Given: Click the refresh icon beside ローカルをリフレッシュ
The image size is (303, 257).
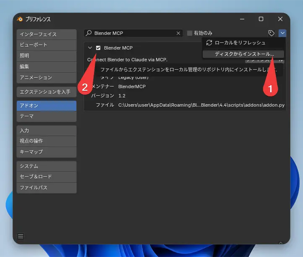Looking at the screenshot, I should click(209, 43).
